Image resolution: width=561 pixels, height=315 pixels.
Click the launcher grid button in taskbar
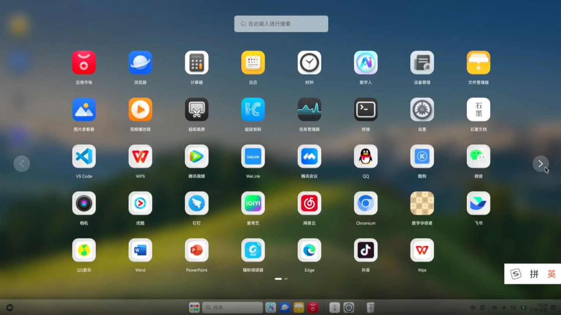point(194,308)
